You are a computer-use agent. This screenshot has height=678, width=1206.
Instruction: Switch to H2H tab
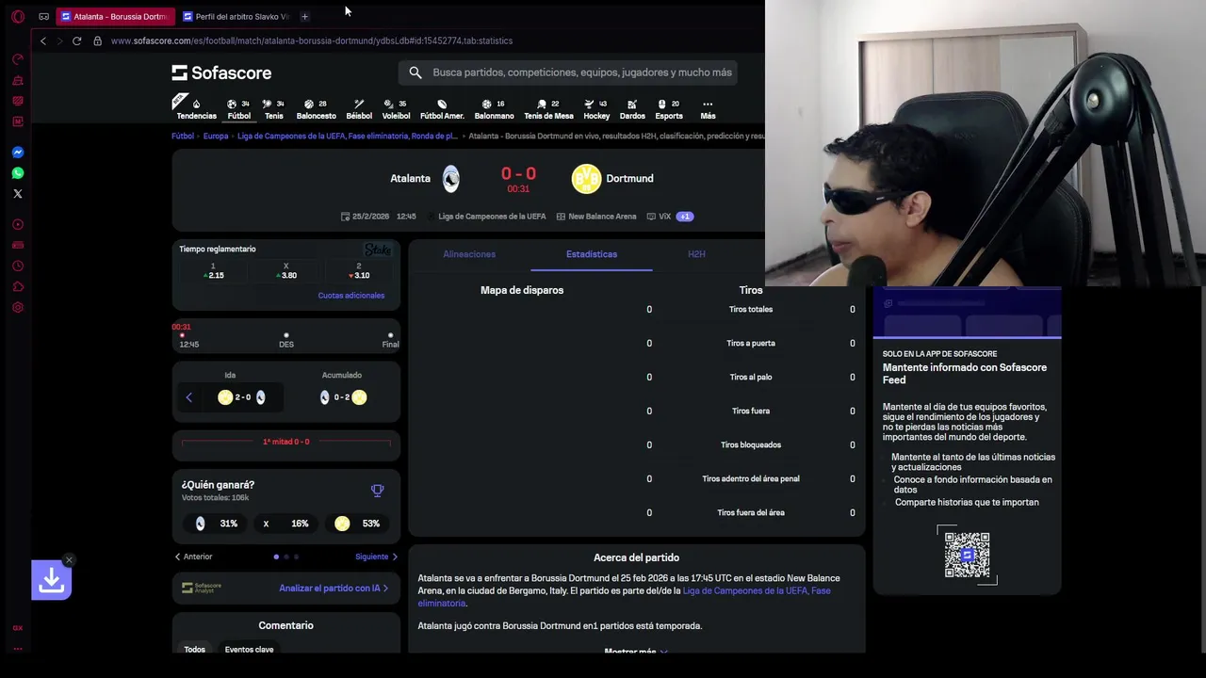tap(696, 254)
